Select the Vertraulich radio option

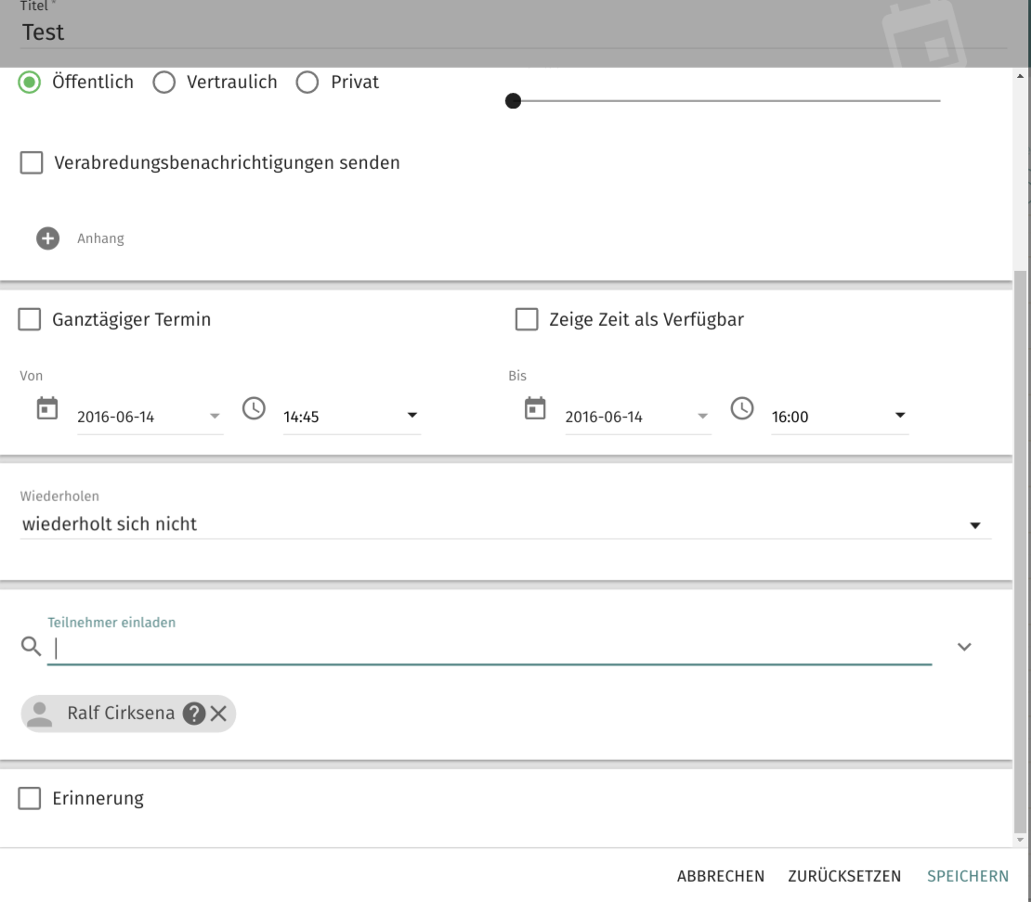click(x=163, y=83)
